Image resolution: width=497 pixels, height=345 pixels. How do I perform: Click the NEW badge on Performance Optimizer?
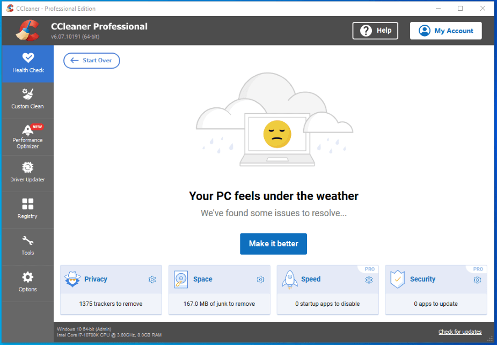click(37, 127)
